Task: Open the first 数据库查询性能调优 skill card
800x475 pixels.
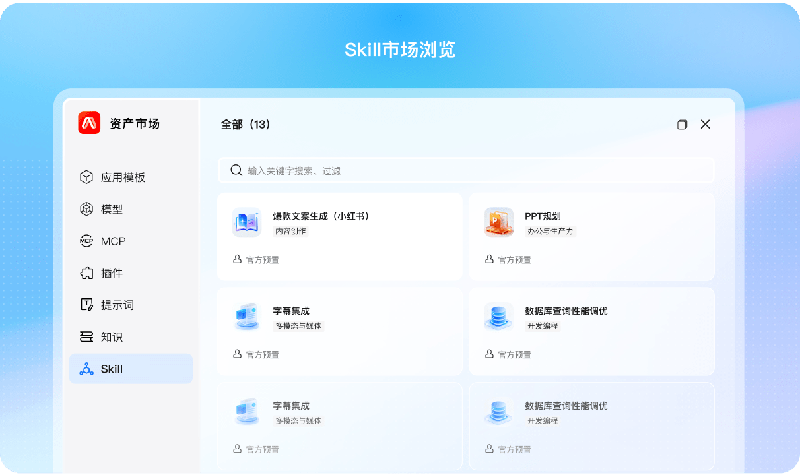Action: click(591, 331)
